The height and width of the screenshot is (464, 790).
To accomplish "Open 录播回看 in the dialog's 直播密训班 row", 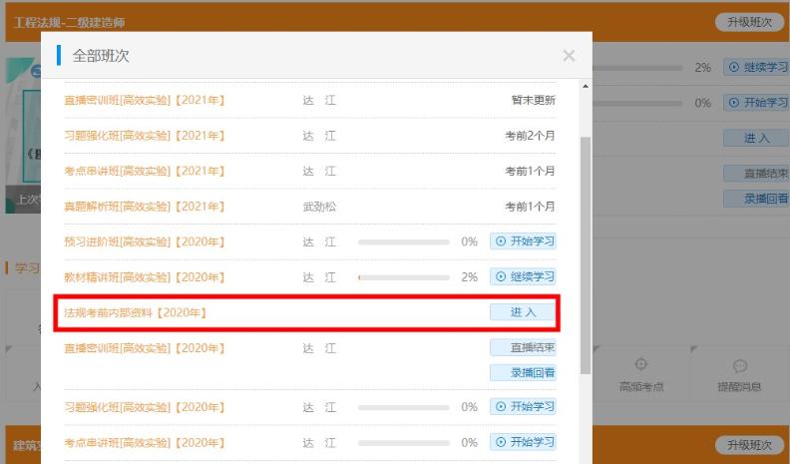I will pos(523,372).
